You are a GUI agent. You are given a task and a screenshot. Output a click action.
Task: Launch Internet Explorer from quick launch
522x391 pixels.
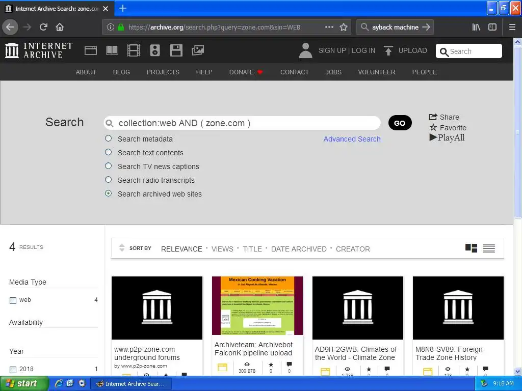point(59,383)
